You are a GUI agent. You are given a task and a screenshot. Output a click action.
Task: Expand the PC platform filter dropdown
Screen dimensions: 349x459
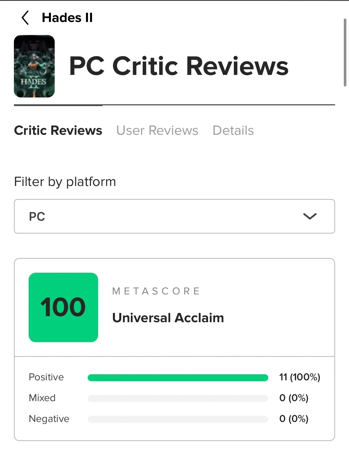click(x=174, y=216)
